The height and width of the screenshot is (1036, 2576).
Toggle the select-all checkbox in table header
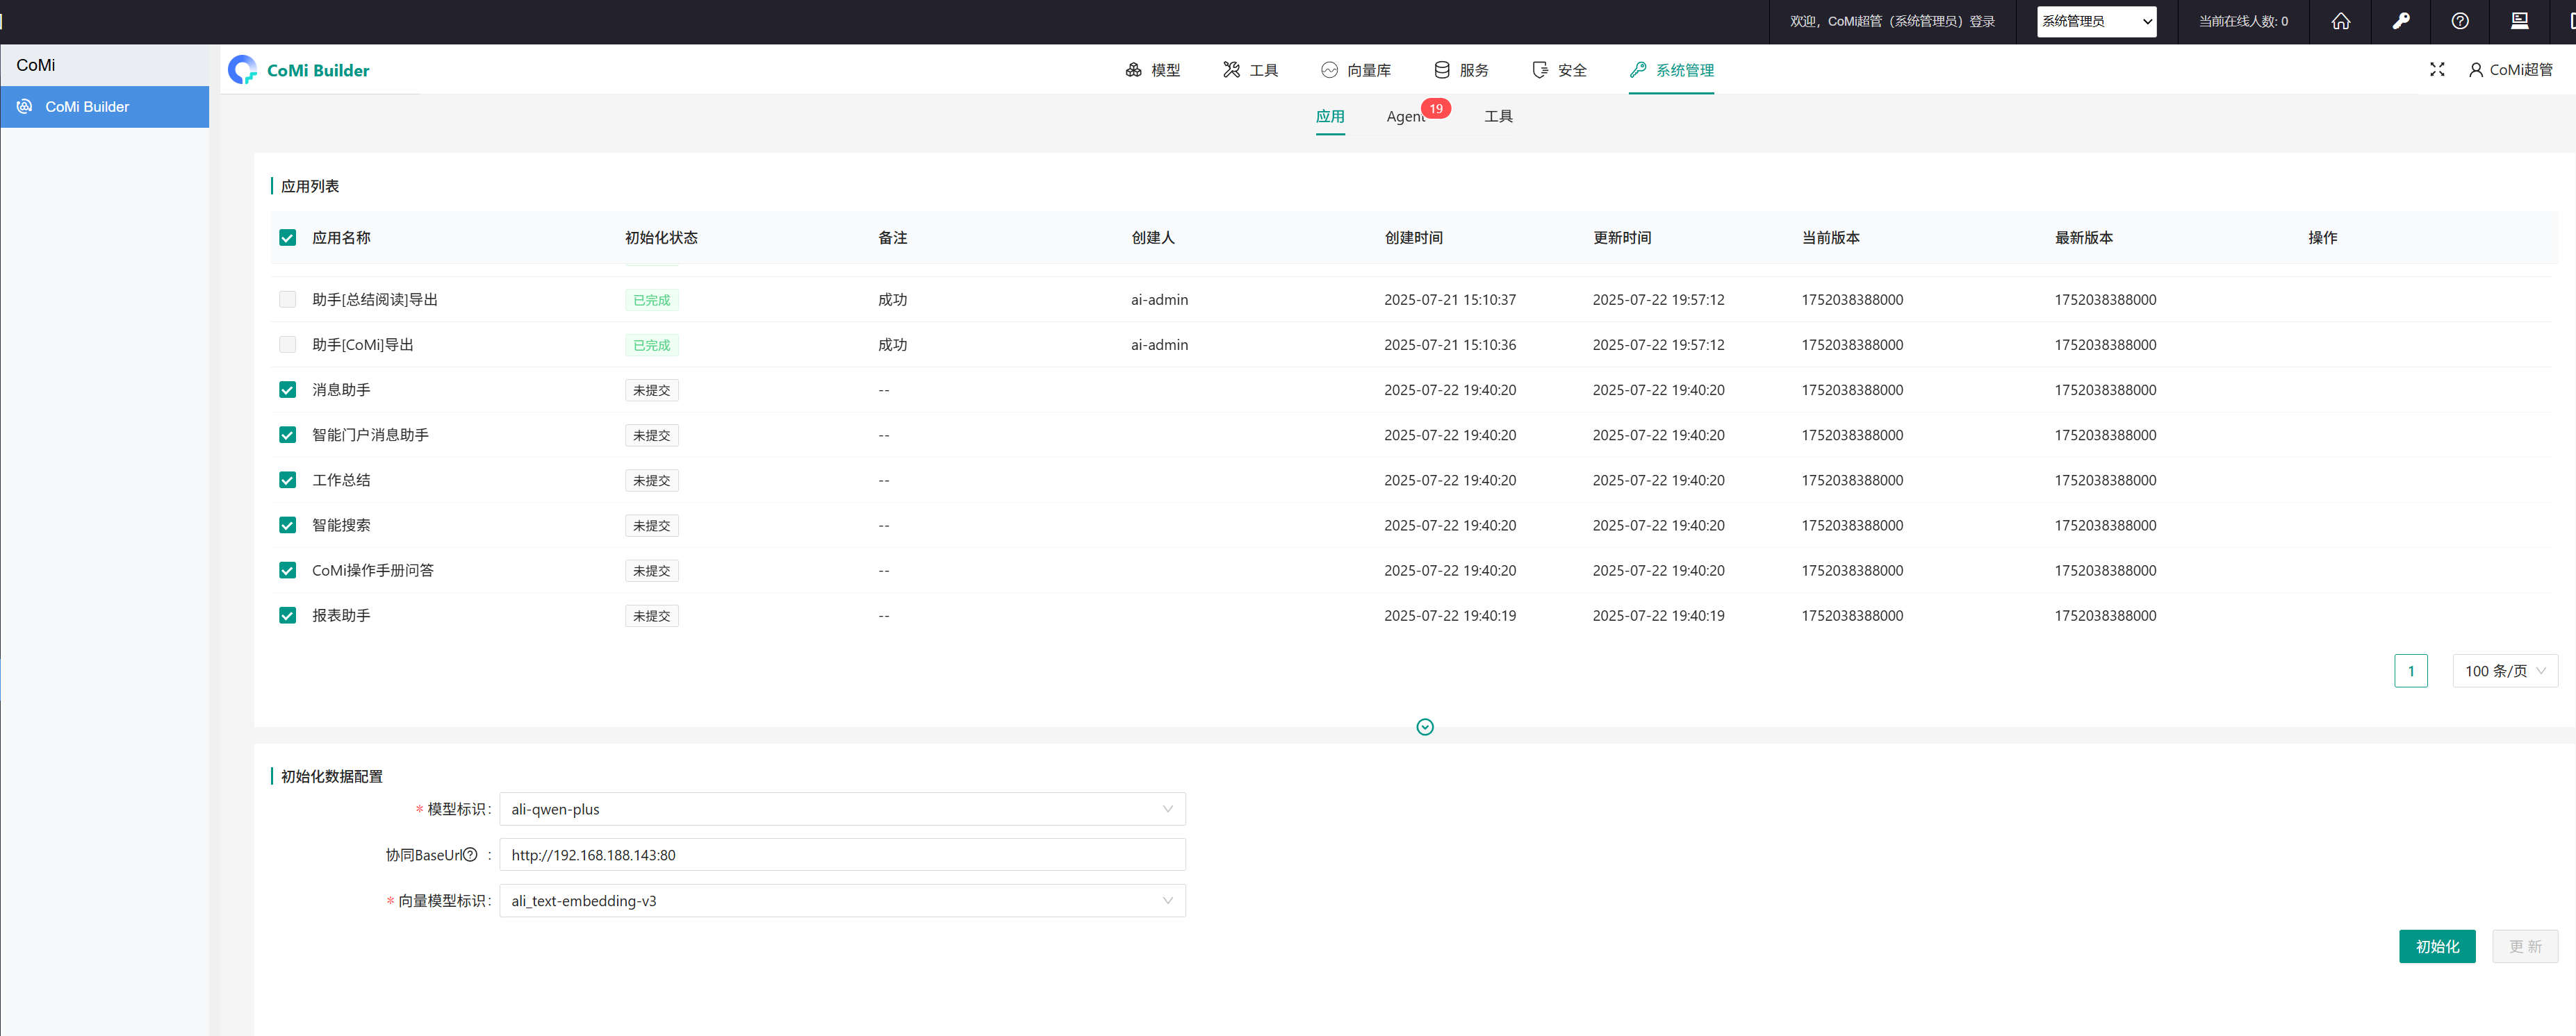coord(288,237)
